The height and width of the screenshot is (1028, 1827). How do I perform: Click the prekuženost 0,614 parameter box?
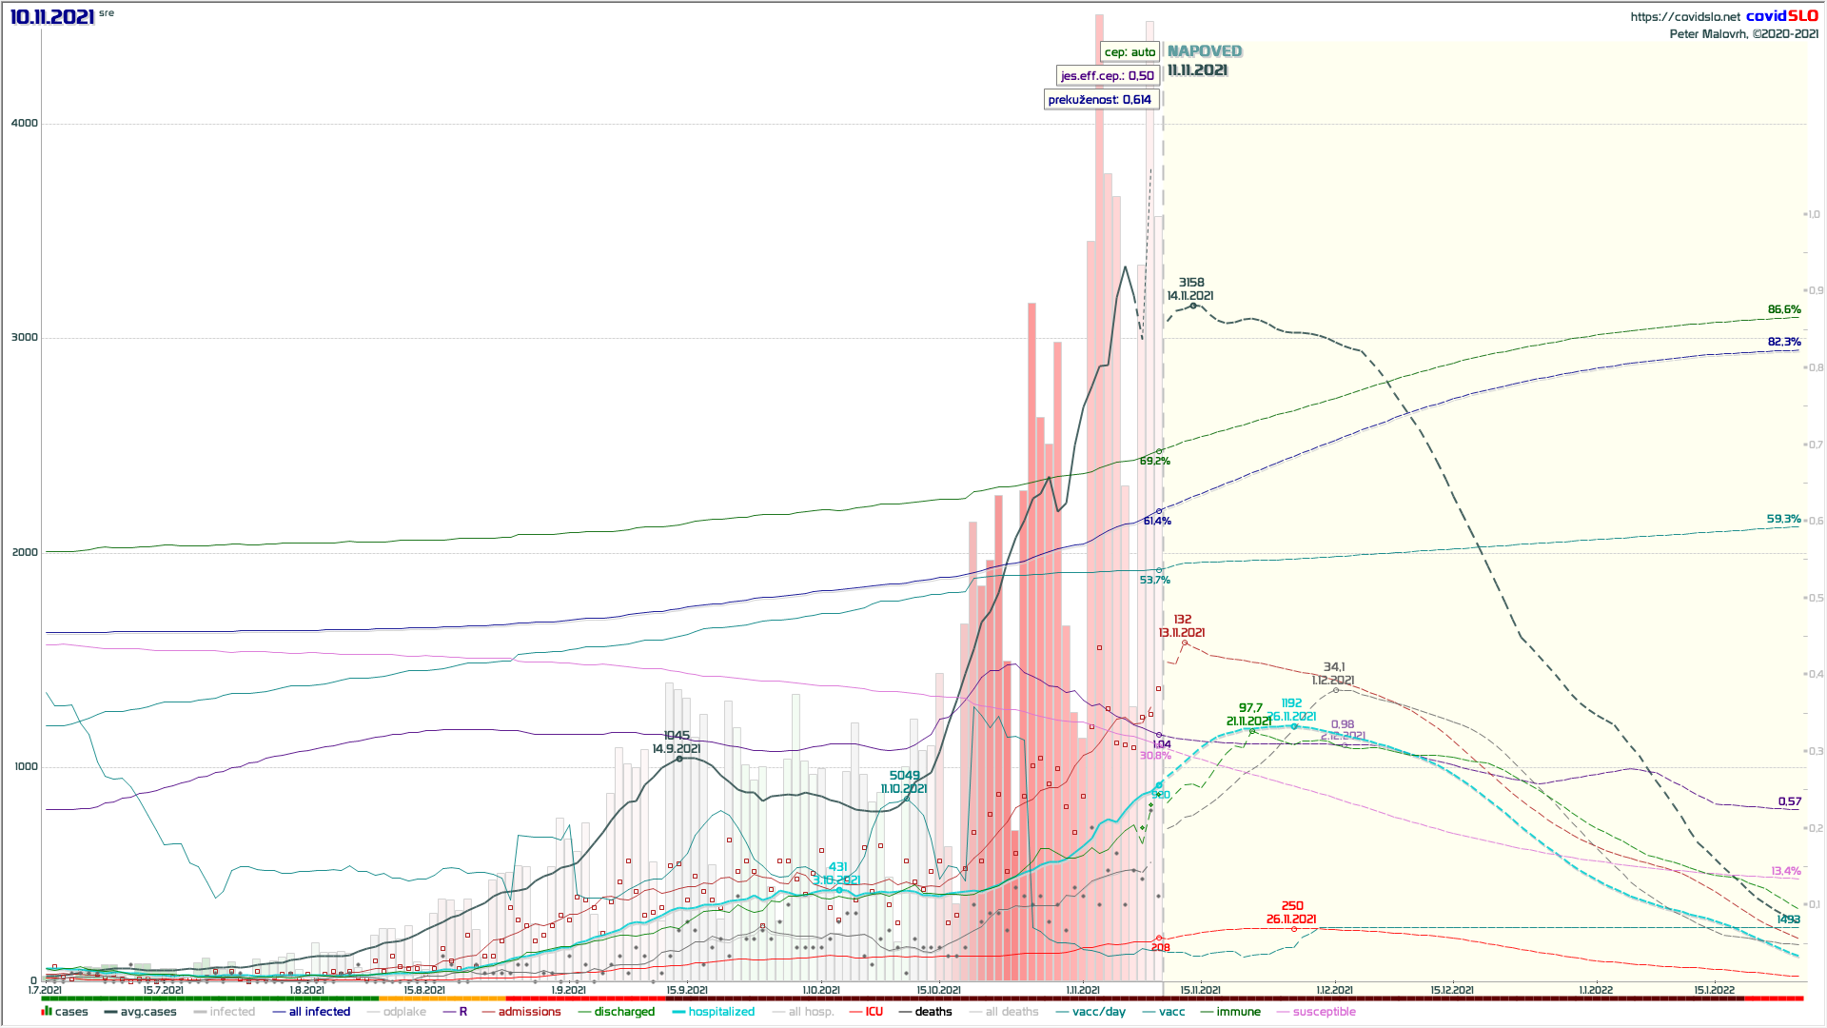pyautogui.click(x=1100, y=100)
